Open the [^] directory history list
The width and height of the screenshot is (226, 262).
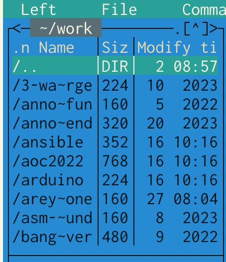[x=196, y=29]
